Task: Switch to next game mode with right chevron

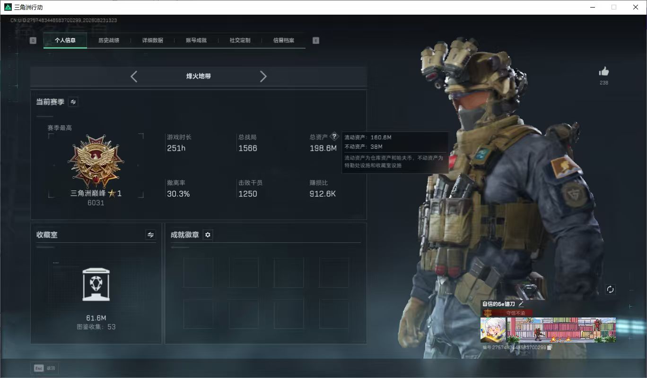Action: (263, 77)
